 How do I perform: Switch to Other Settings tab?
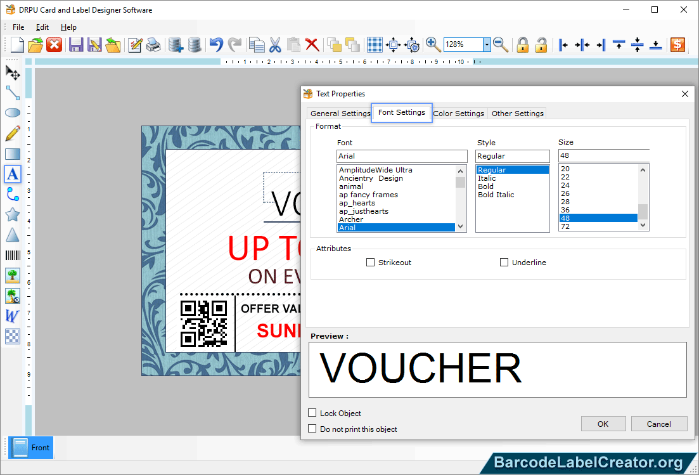point(518,114)
